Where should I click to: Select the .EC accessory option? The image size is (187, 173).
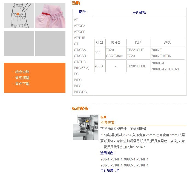pos(76,74)
